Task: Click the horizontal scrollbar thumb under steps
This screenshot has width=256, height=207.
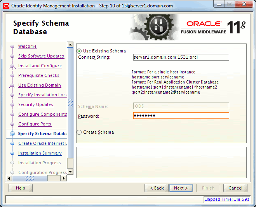Action: (x=30, y=178)
